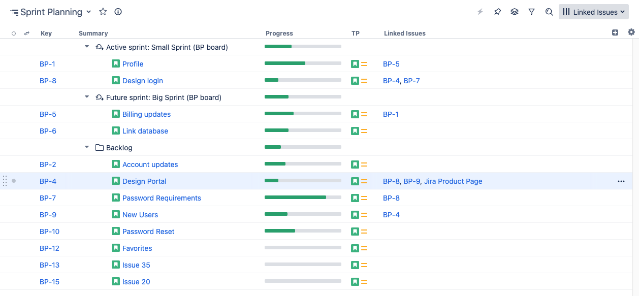This screenshot has width=639, height=296.
Task: Toggle the expand-all arrows in header
Action: [27, 34]
